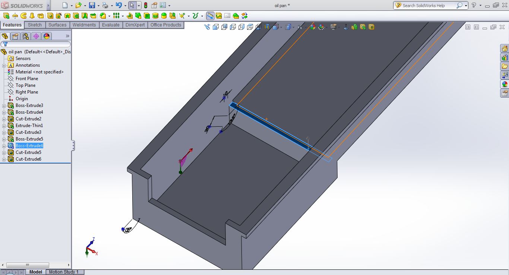Click the Edit Appearance color ball icon

coord(313,27)
